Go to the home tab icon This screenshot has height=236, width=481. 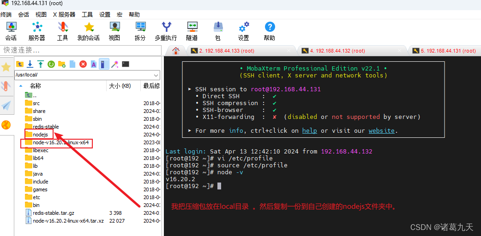176,51
